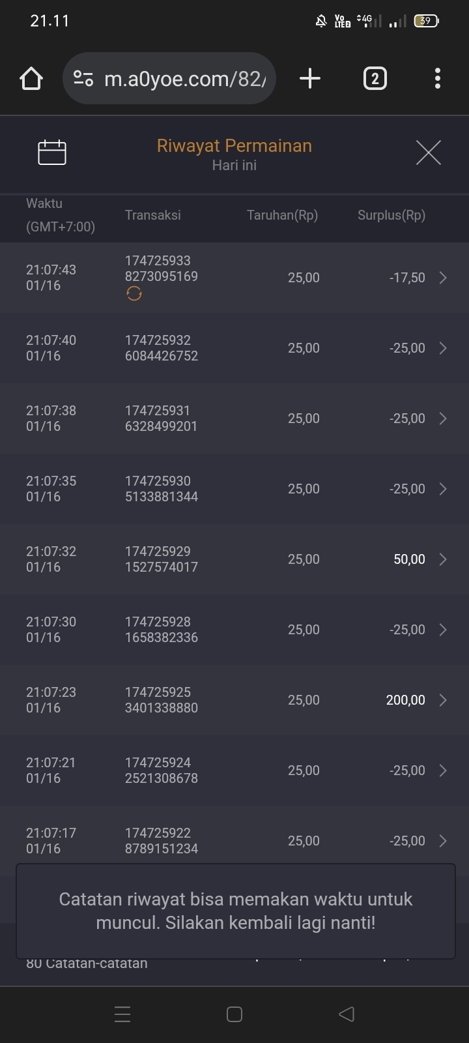469x1043 pixels.
Task: Open the calendar date picker icon
Action: tap(52, 153)
